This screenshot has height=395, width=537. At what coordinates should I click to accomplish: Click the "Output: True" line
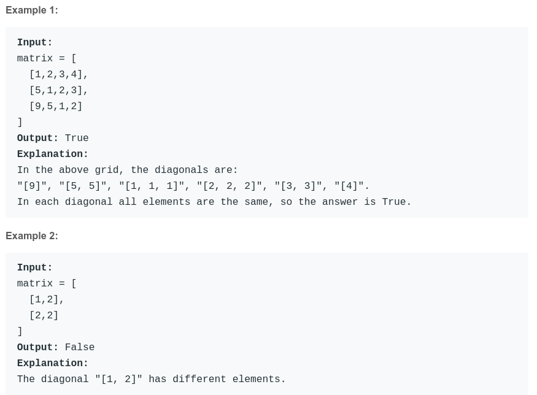(53, 138)
